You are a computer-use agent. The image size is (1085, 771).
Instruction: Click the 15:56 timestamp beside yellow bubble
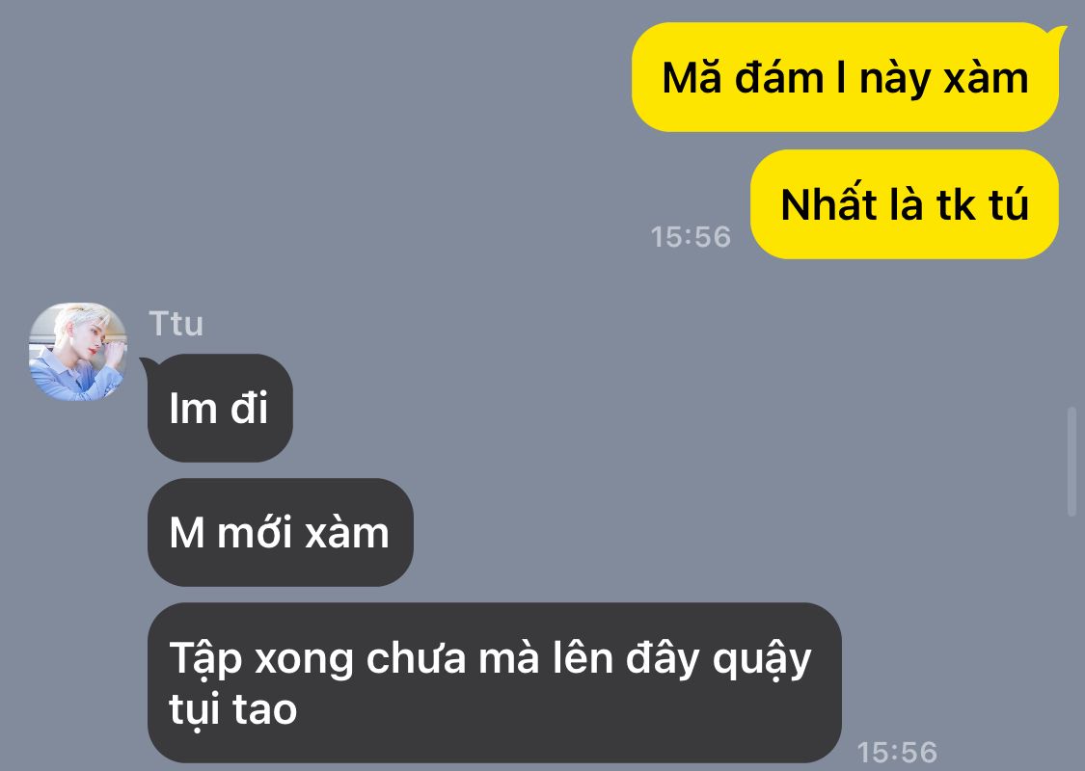coord(691,237)
